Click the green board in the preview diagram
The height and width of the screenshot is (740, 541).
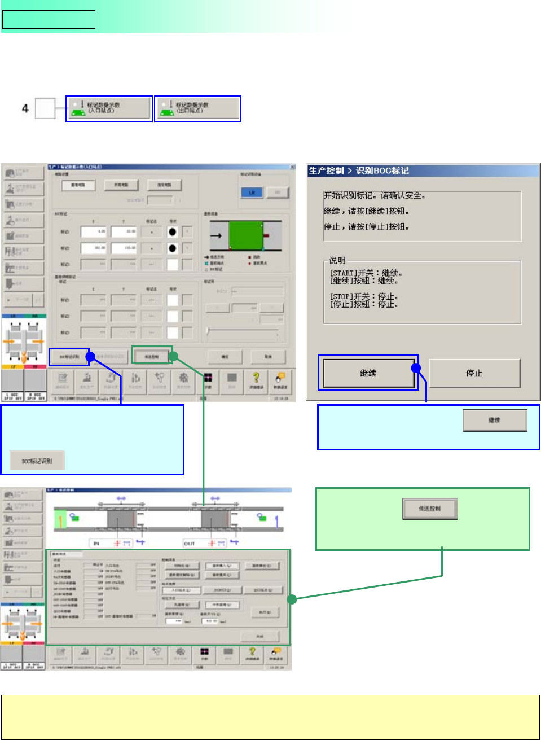coord(246,235)
